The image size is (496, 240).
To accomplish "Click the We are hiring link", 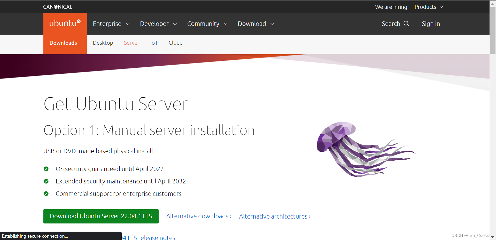I will (x=391, y=7).
